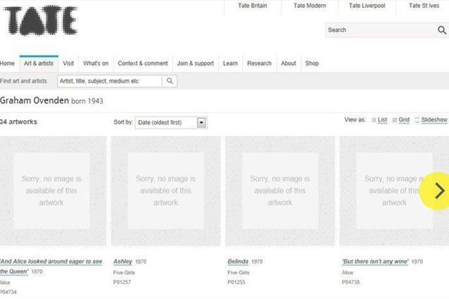Click the P01255 reference text
This screenshot has height=299, width=449.
tap(236, 282)
